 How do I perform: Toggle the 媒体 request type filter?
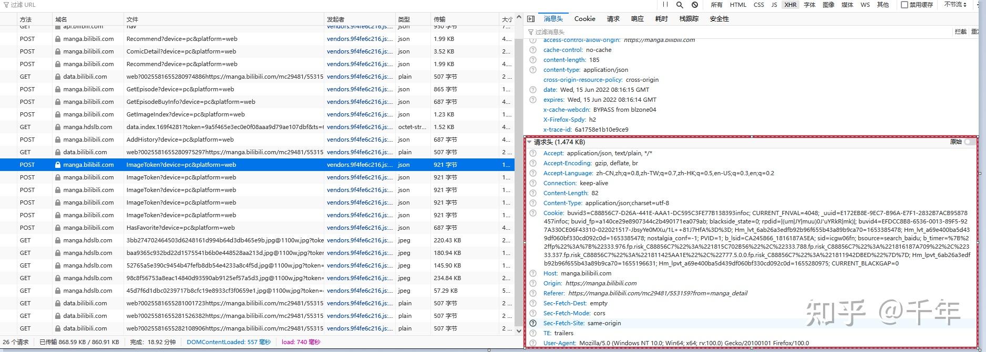point(847,5)
